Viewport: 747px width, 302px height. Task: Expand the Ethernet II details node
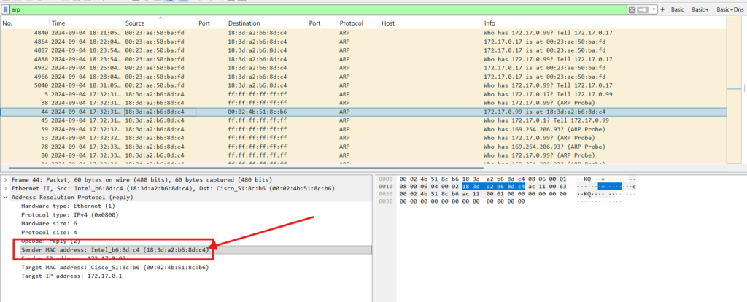[6, 188]
